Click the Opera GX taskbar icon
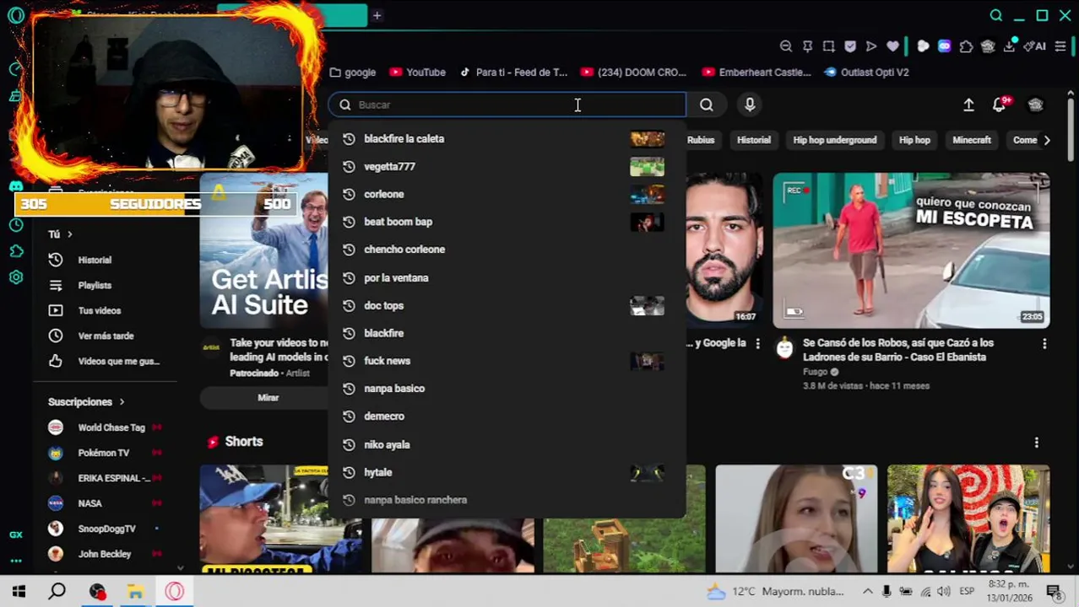Viewport: 1079px width, 607px height. tap(175, 592)
